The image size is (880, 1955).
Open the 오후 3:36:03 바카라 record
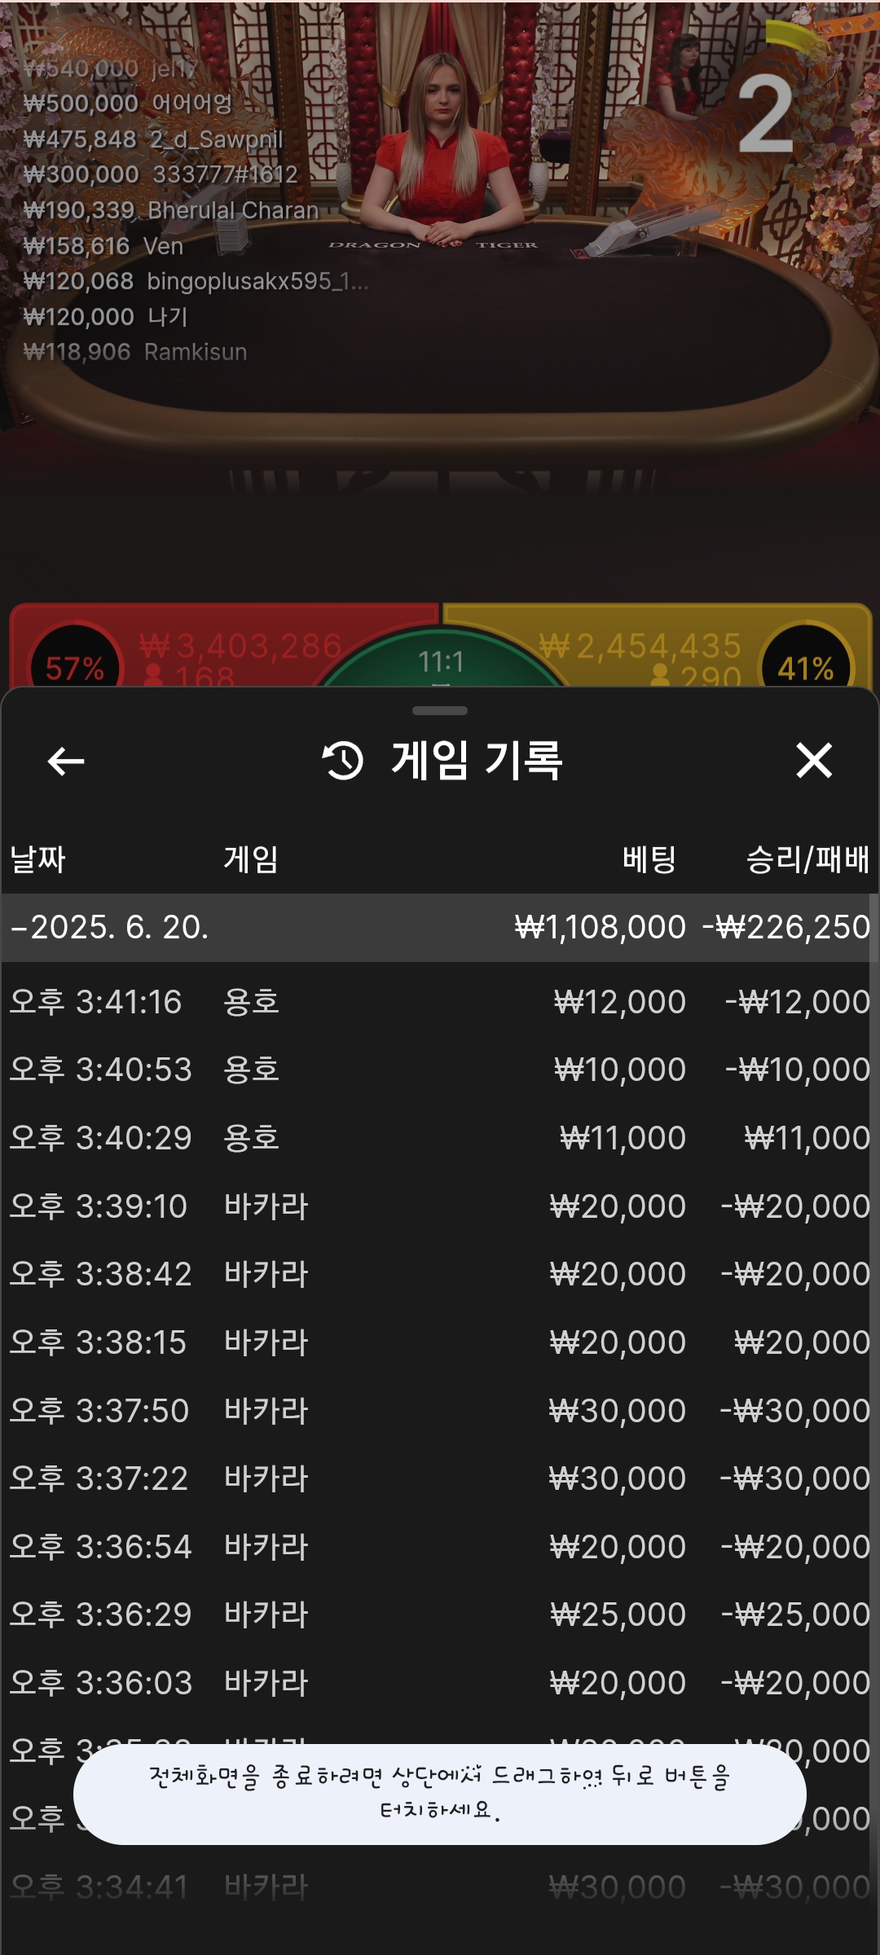tap(440, 1683)
